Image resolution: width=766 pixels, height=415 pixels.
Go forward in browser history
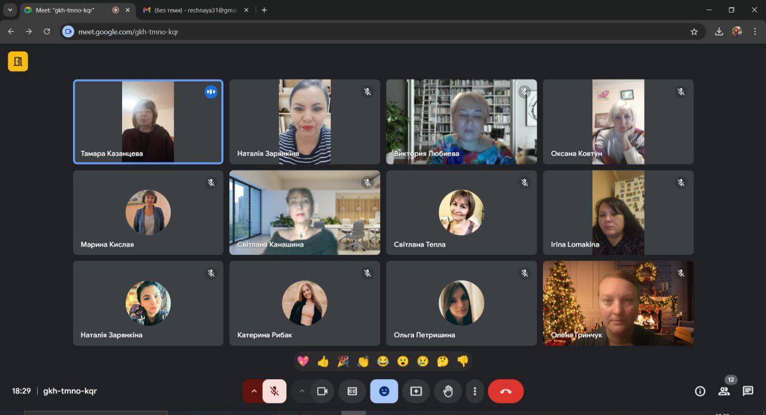[x=29, y=32]
